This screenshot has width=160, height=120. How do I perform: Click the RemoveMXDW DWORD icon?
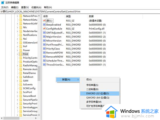pyautogui.click(x=44, y=57)
